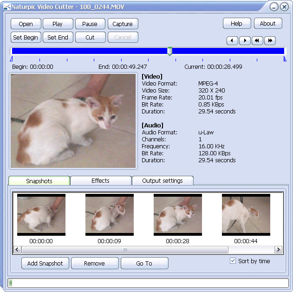Switch to the Snapshots tab
This screenshot has height=292, width=293.
[x=39, y=181]
